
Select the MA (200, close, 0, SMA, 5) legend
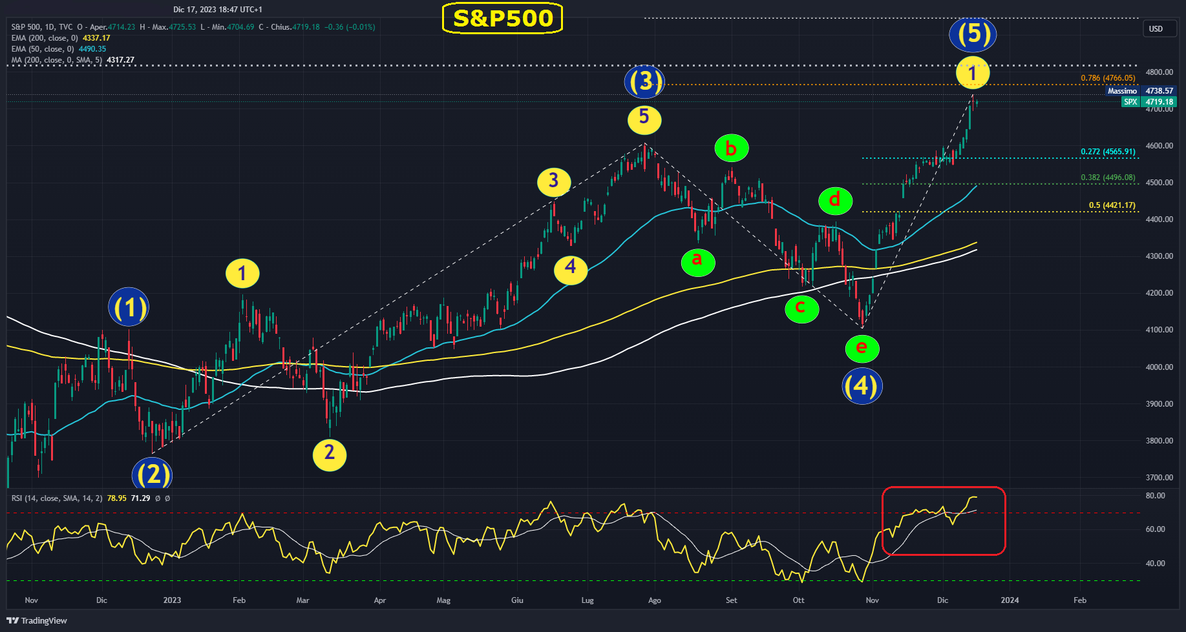pyautogui.click(x=57, y=60)
